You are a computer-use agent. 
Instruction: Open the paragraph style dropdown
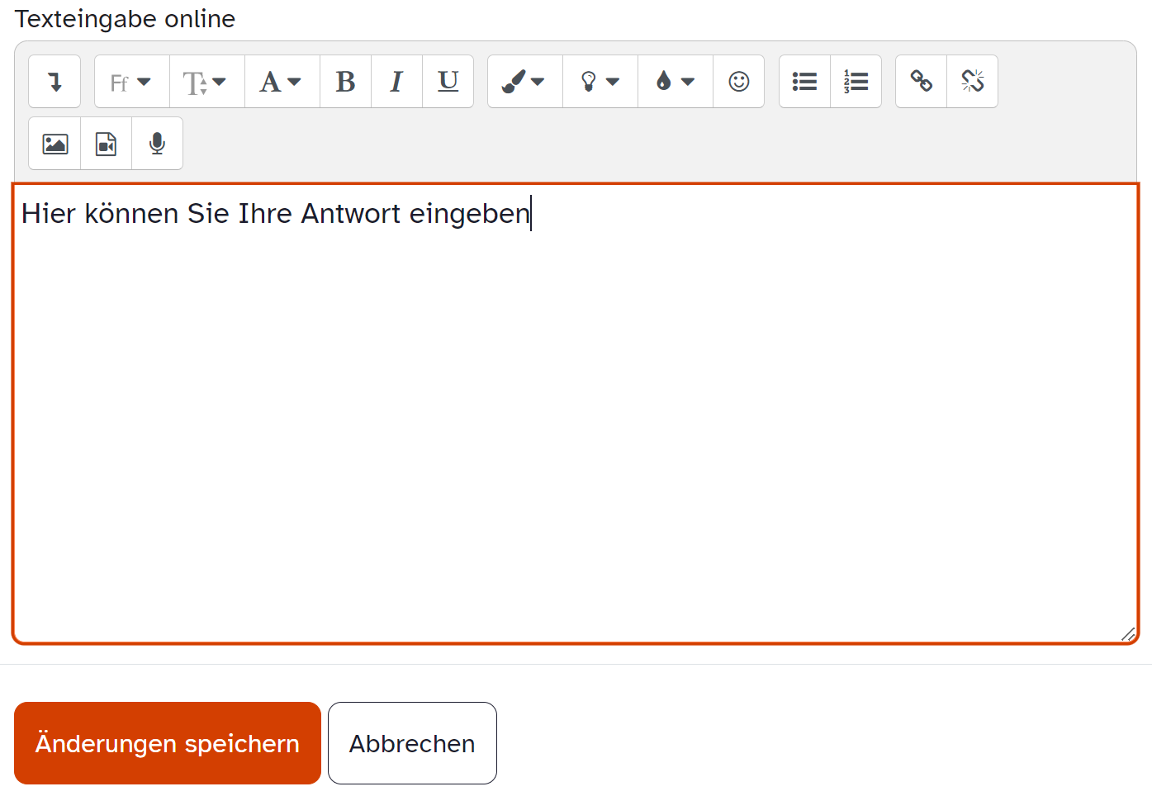tap(282, 81)
